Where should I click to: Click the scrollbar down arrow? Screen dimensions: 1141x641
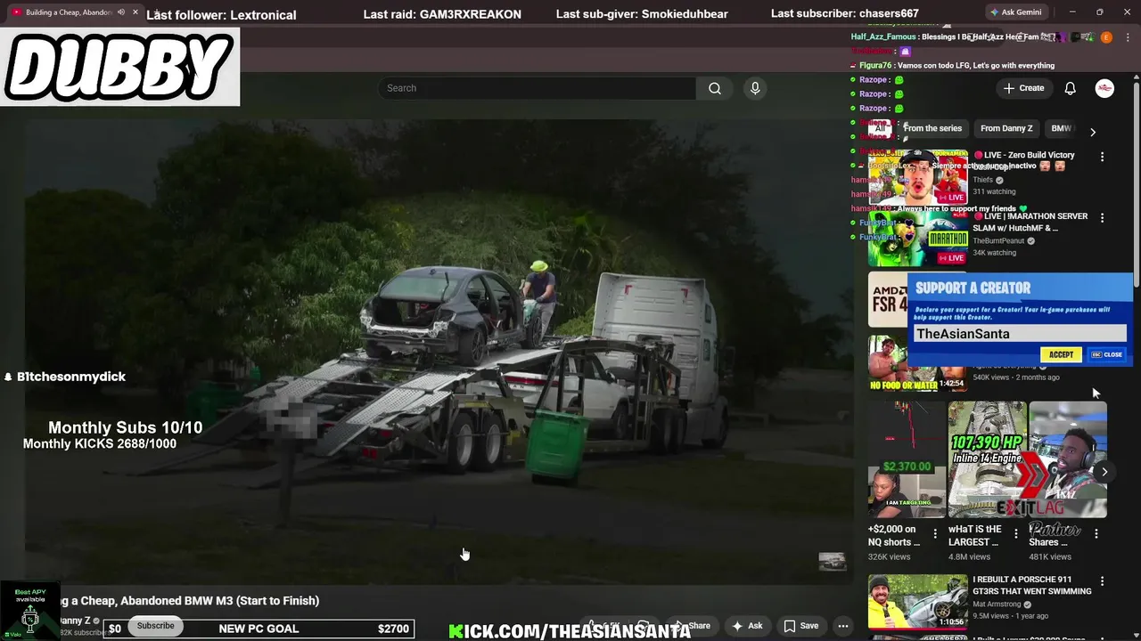point(1136,636)
